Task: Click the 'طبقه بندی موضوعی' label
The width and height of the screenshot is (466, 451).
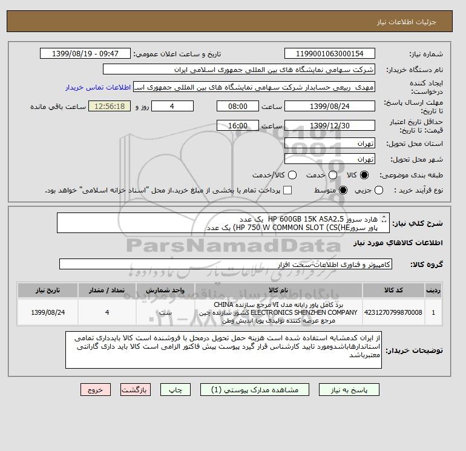Action: point(412,176)
